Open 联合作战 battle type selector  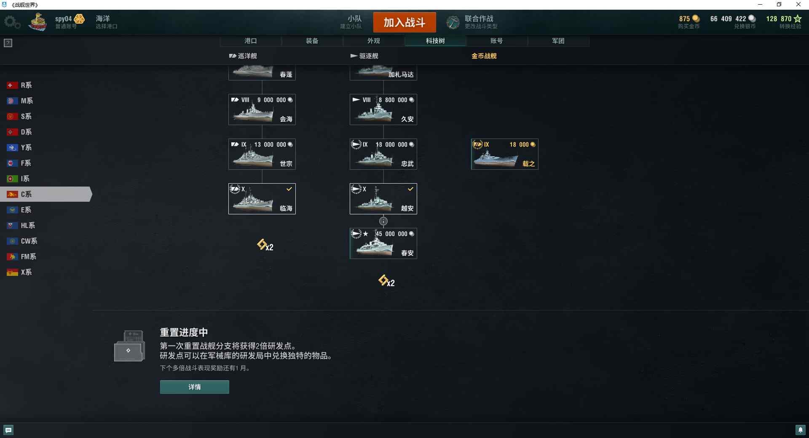click(x=481, y=22)
